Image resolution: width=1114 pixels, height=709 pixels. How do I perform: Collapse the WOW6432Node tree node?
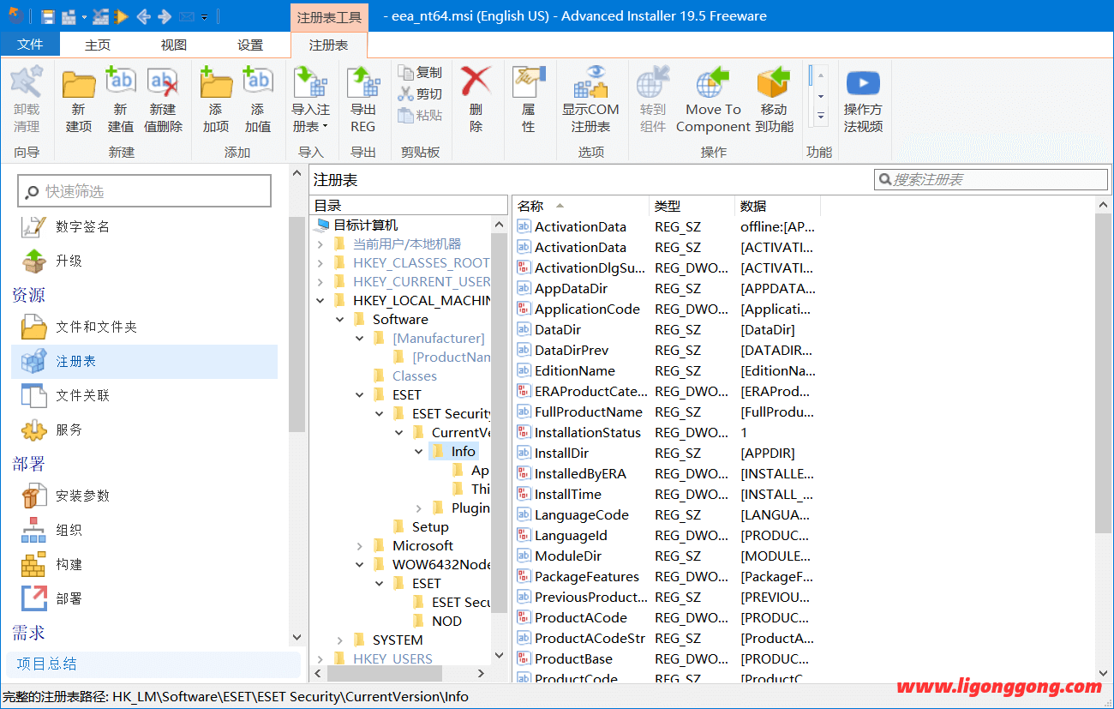point(360,565)
